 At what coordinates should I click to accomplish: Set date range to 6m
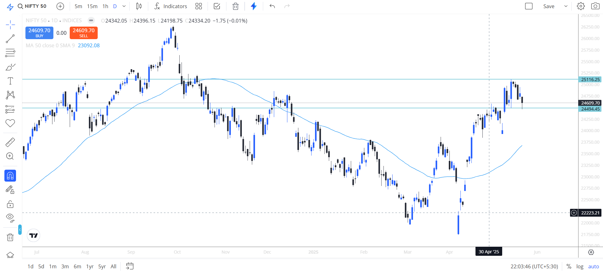pyautogui.click(x=77, y=266)
